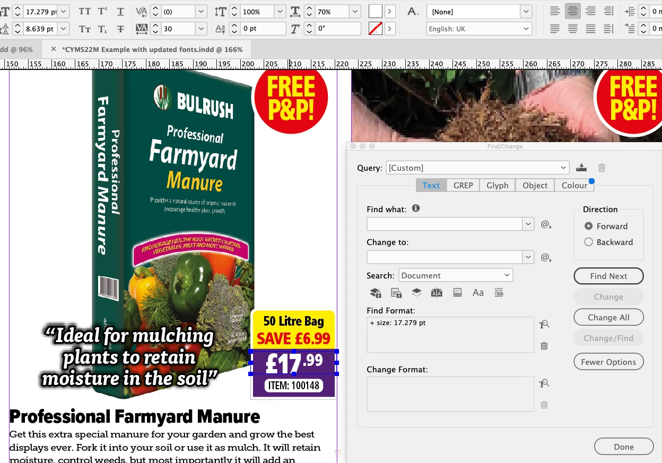Toggle Case Sensitive Aa search option
The width and height of the screenshot is (662, 463).
(x=478, y=292)
